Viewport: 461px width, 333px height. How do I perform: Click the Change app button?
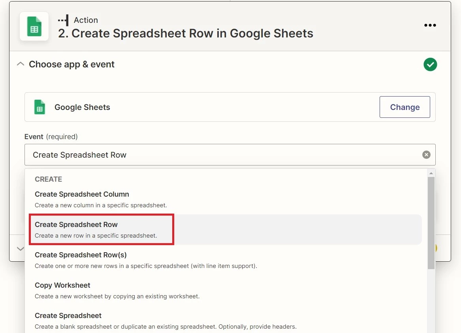click(x=405, y=107)
